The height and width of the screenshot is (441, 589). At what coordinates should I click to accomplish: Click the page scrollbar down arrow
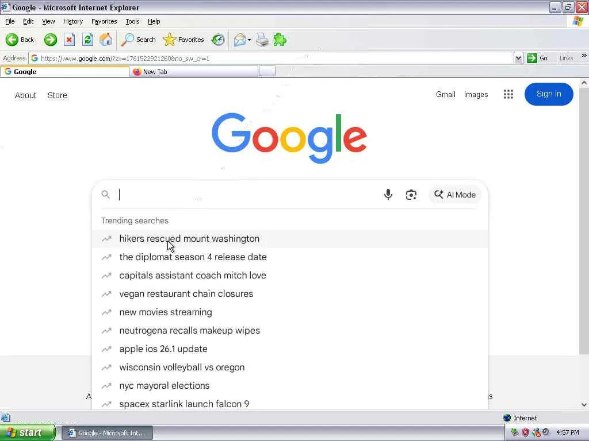coord(584,405)
